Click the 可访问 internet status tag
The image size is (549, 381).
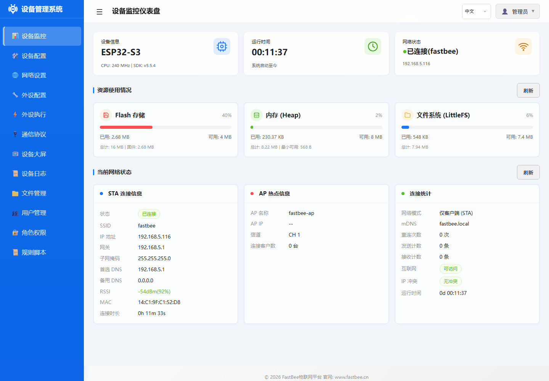[x=451, y=269]
